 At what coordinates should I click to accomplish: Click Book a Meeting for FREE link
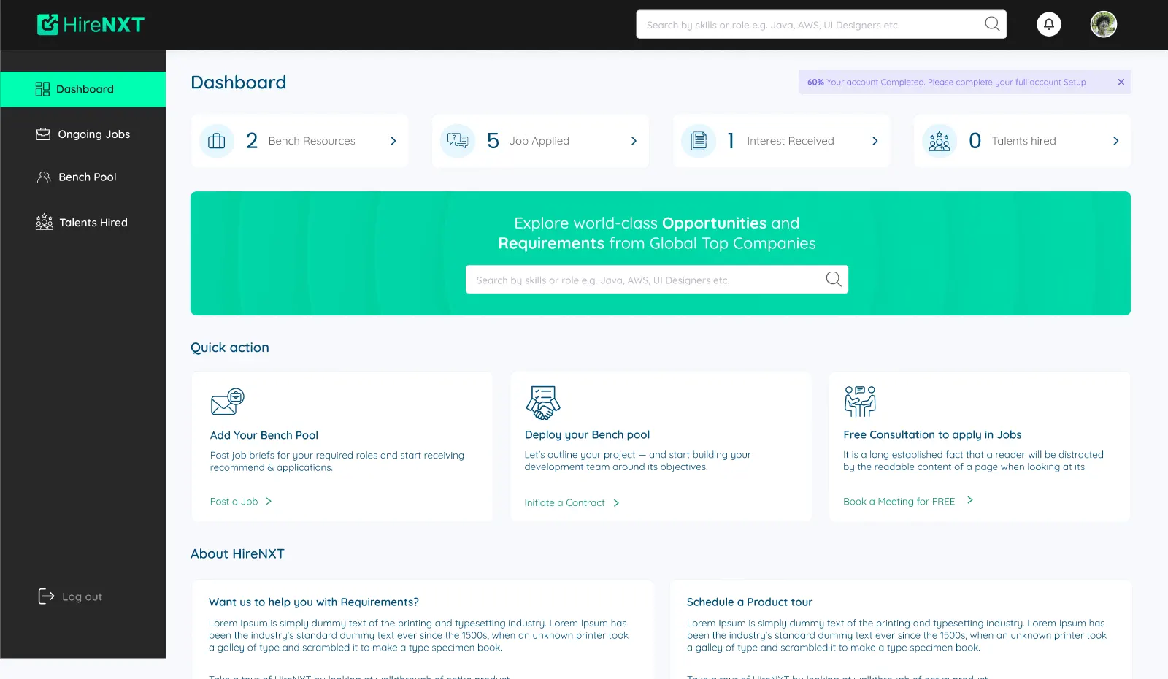(899, 502)
